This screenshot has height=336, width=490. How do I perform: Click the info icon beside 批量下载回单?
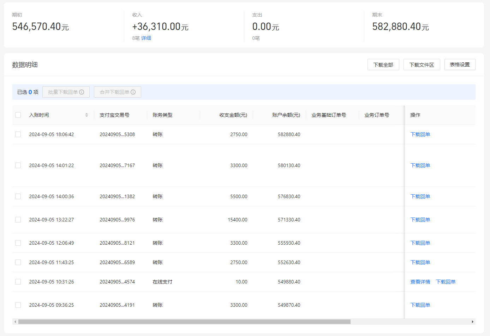click(82, 92)
